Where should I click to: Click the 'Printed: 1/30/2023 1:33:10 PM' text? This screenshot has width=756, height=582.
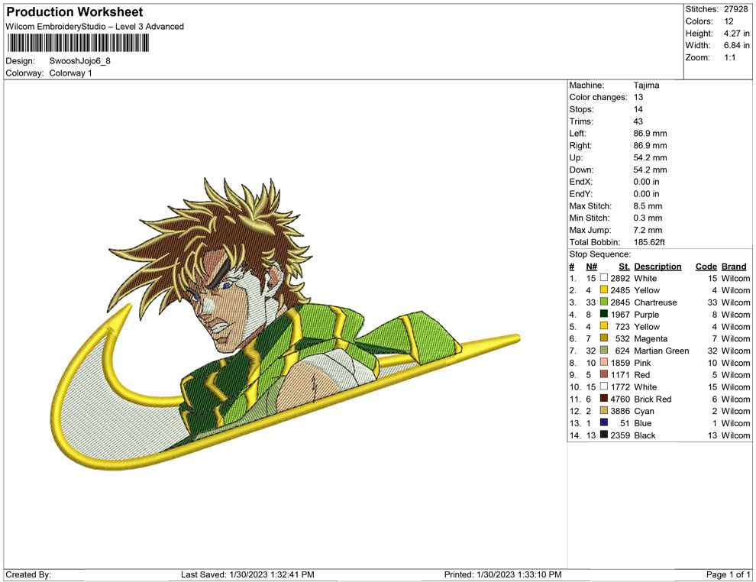coord(503,574)
